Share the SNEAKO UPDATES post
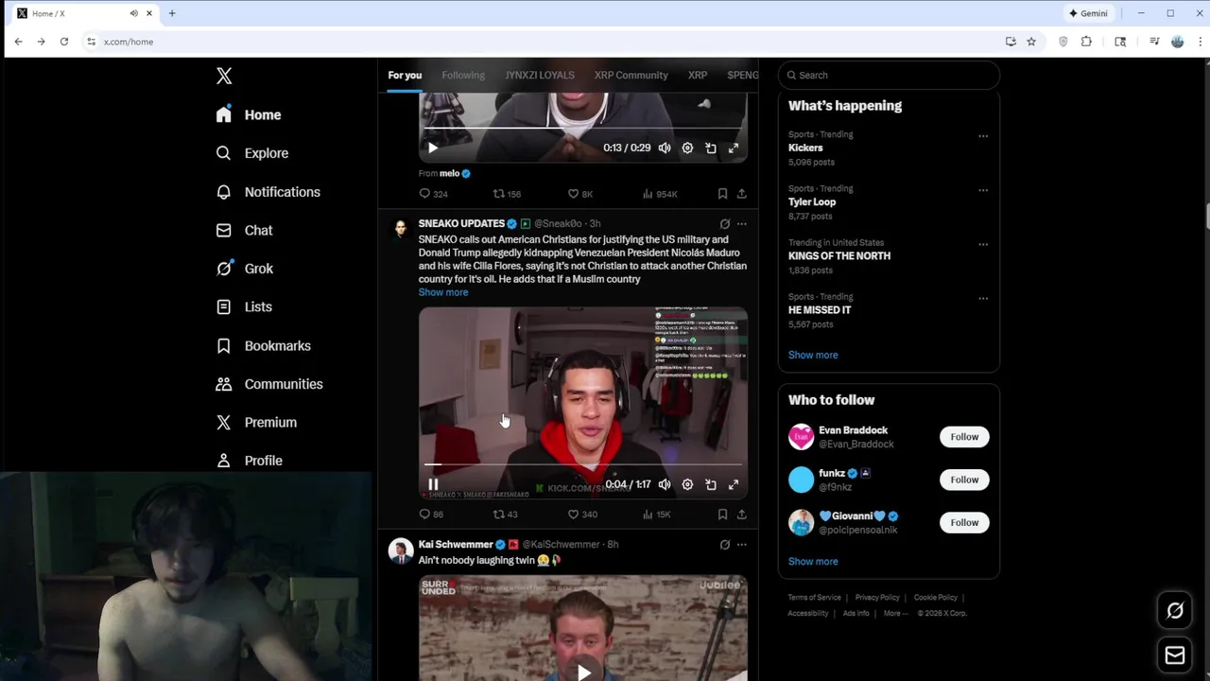This screenshot has width=1210, height=681. coord(741,515)
